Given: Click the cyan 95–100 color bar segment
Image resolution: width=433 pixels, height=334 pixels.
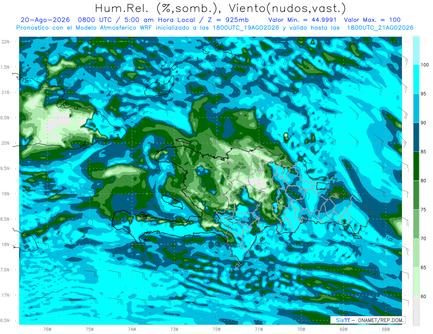Looking at the screenshot, I should (x=416, y=79).
